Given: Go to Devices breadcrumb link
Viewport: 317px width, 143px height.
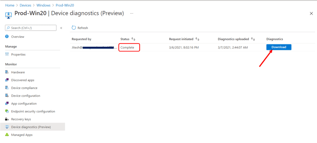Looking at the screenshot, I should [x=25, y=5].
